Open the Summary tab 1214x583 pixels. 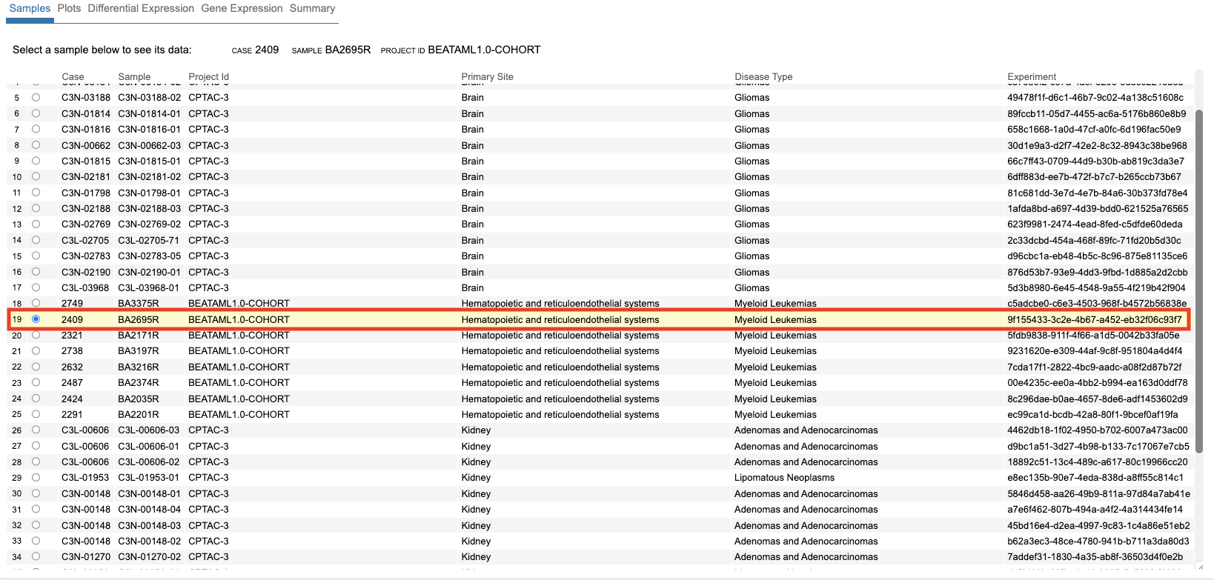(312, 8)
